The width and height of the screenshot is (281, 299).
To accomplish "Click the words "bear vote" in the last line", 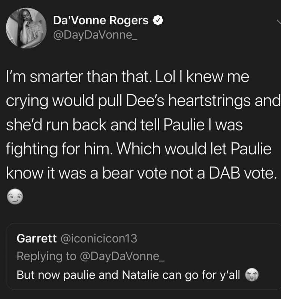I will pos(135,173).
